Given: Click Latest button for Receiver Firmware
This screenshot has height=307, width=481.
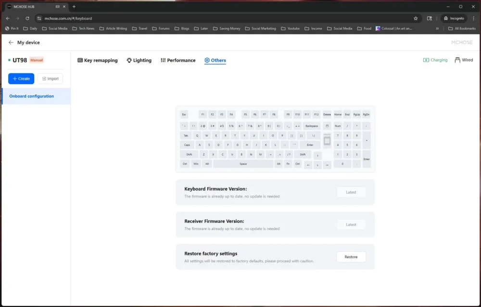Looking at the screenshot, I should click(351, 224).
